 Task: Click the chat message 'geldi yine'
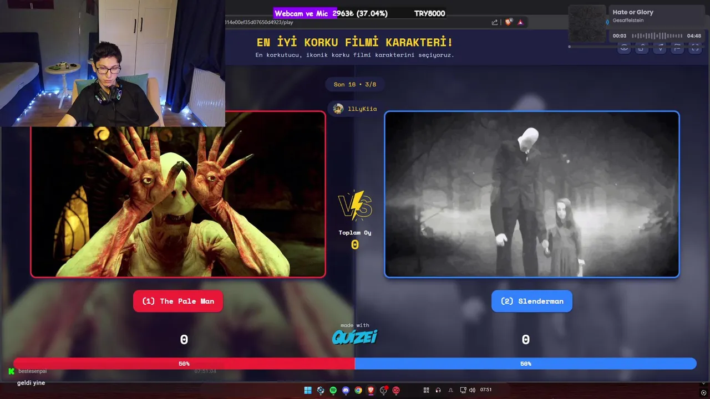pyautogui.click(x=31, y=383)
